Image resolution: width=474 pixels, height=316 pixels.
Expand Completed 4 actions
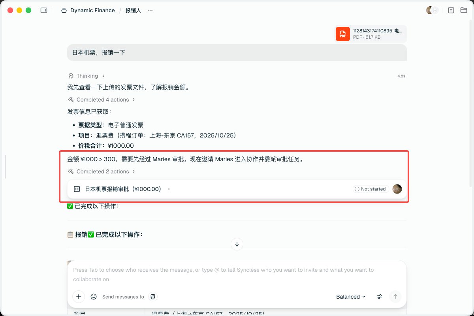tap(102, 100)
